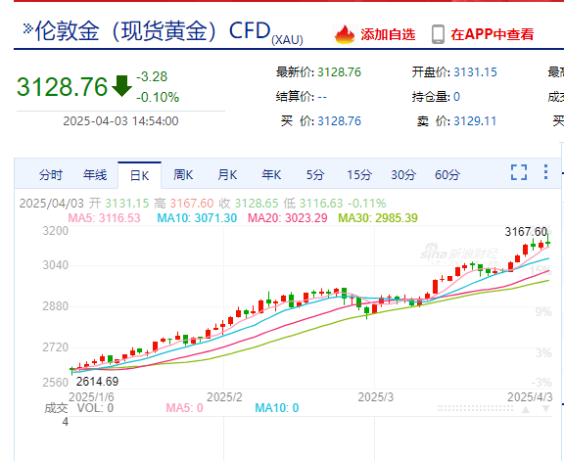The width and height of the screenshot is (564, 461).
Task: Click the 3167.60 high price label on chart
Action: pos(526,232)
